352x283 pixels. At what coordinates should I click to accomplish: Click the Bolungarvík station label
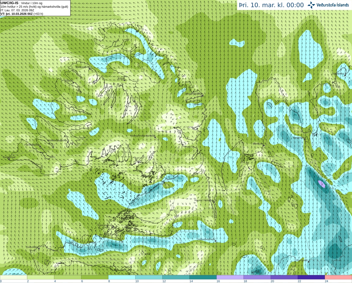82,67
